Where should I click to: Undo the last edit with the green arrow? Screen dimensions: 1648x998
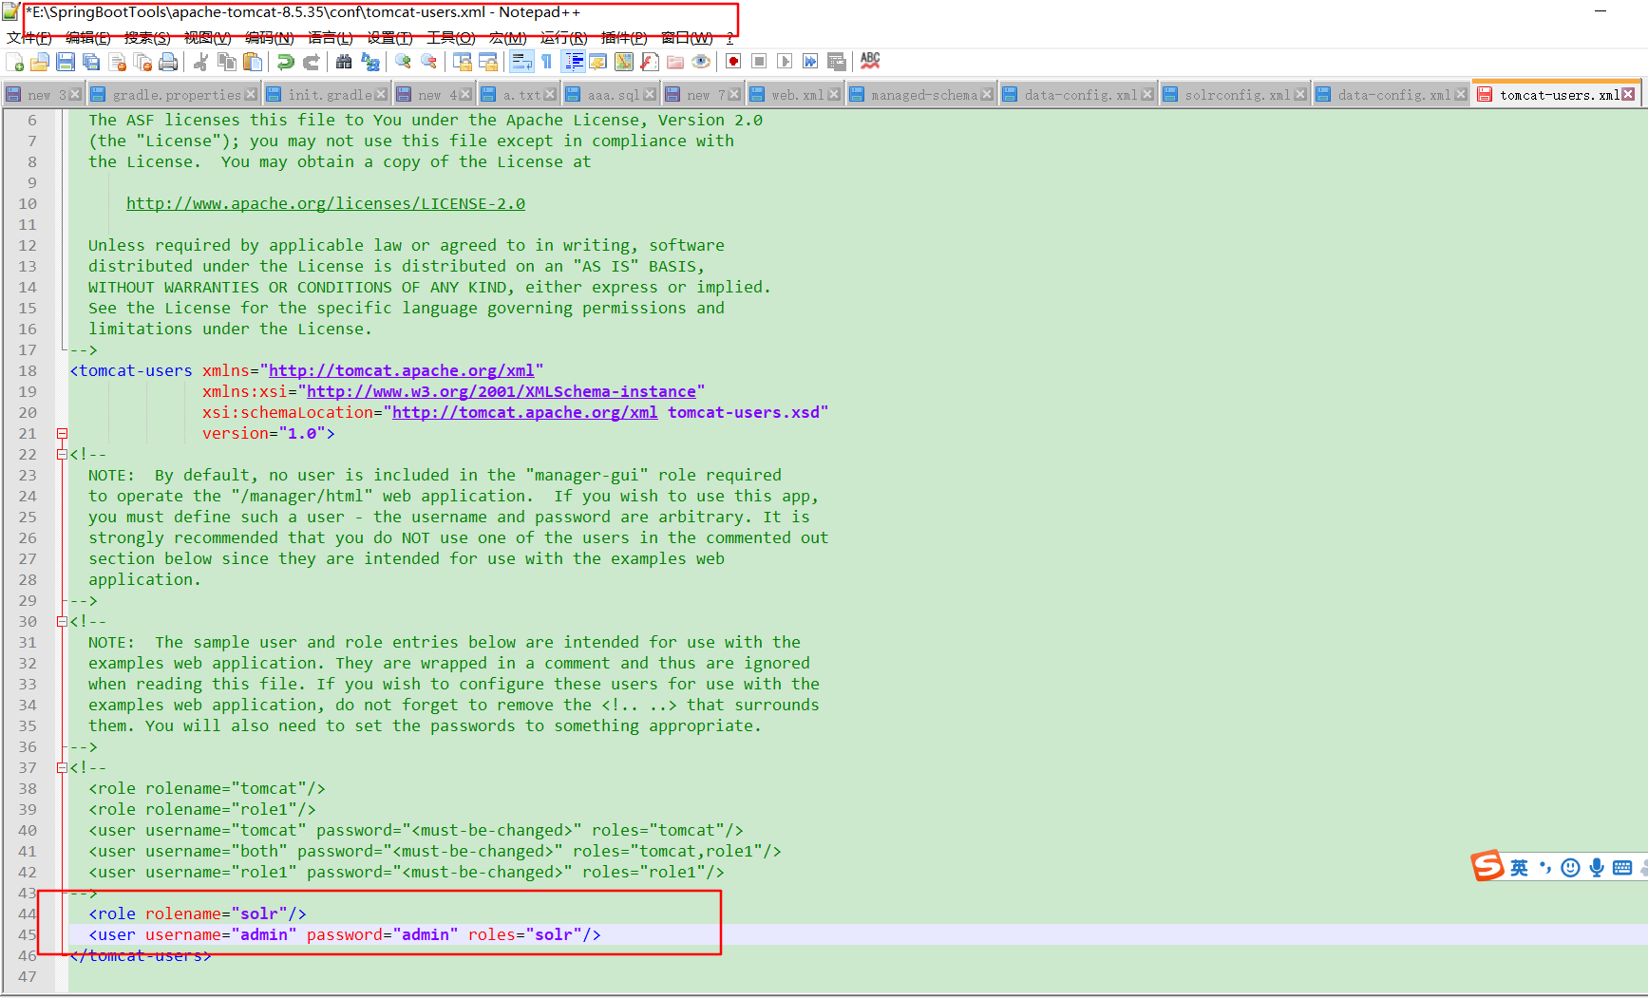tap(285, 63)
